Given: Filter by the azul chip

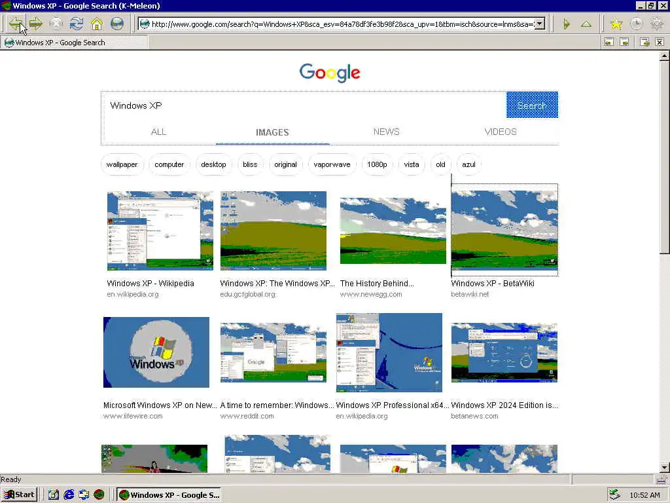Looking at the screenshot, I should tap(468, 164).
